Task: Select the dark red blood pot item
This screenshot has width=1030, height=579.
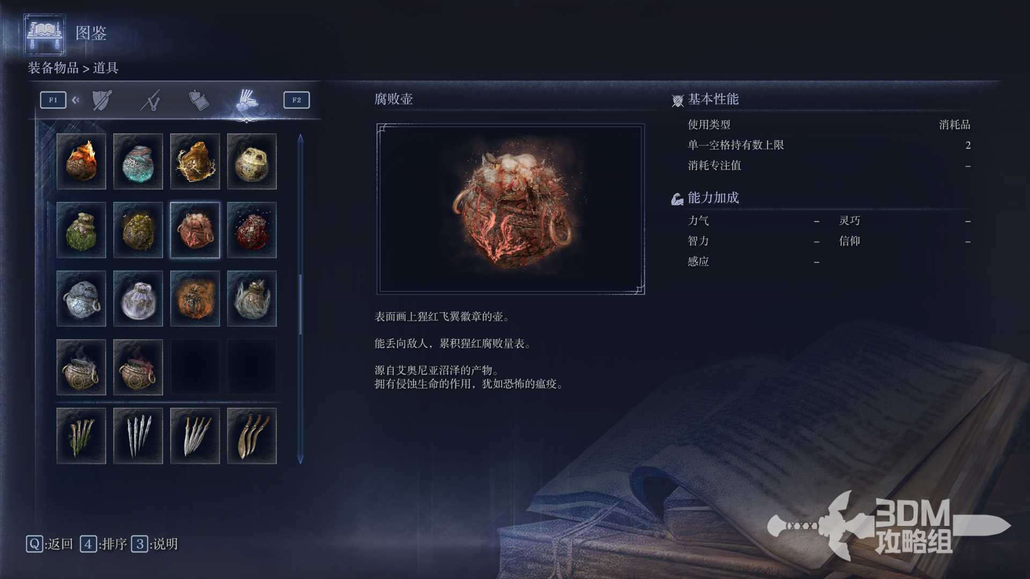Action: pyautogui.click(x=252, y=230)
